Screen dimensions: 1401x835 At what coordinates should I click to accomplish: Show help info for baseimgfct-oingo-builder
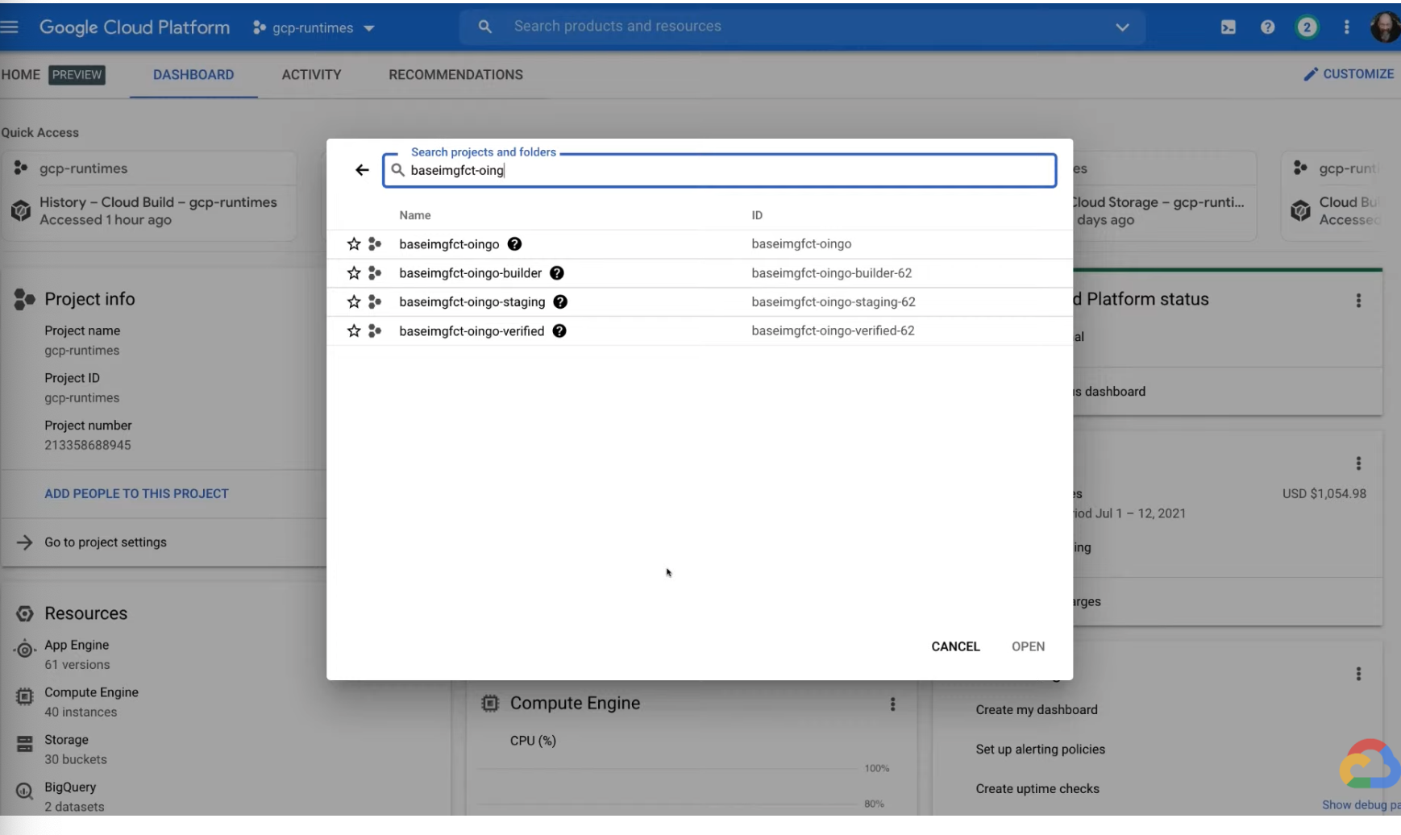click(x=557, y=273)
